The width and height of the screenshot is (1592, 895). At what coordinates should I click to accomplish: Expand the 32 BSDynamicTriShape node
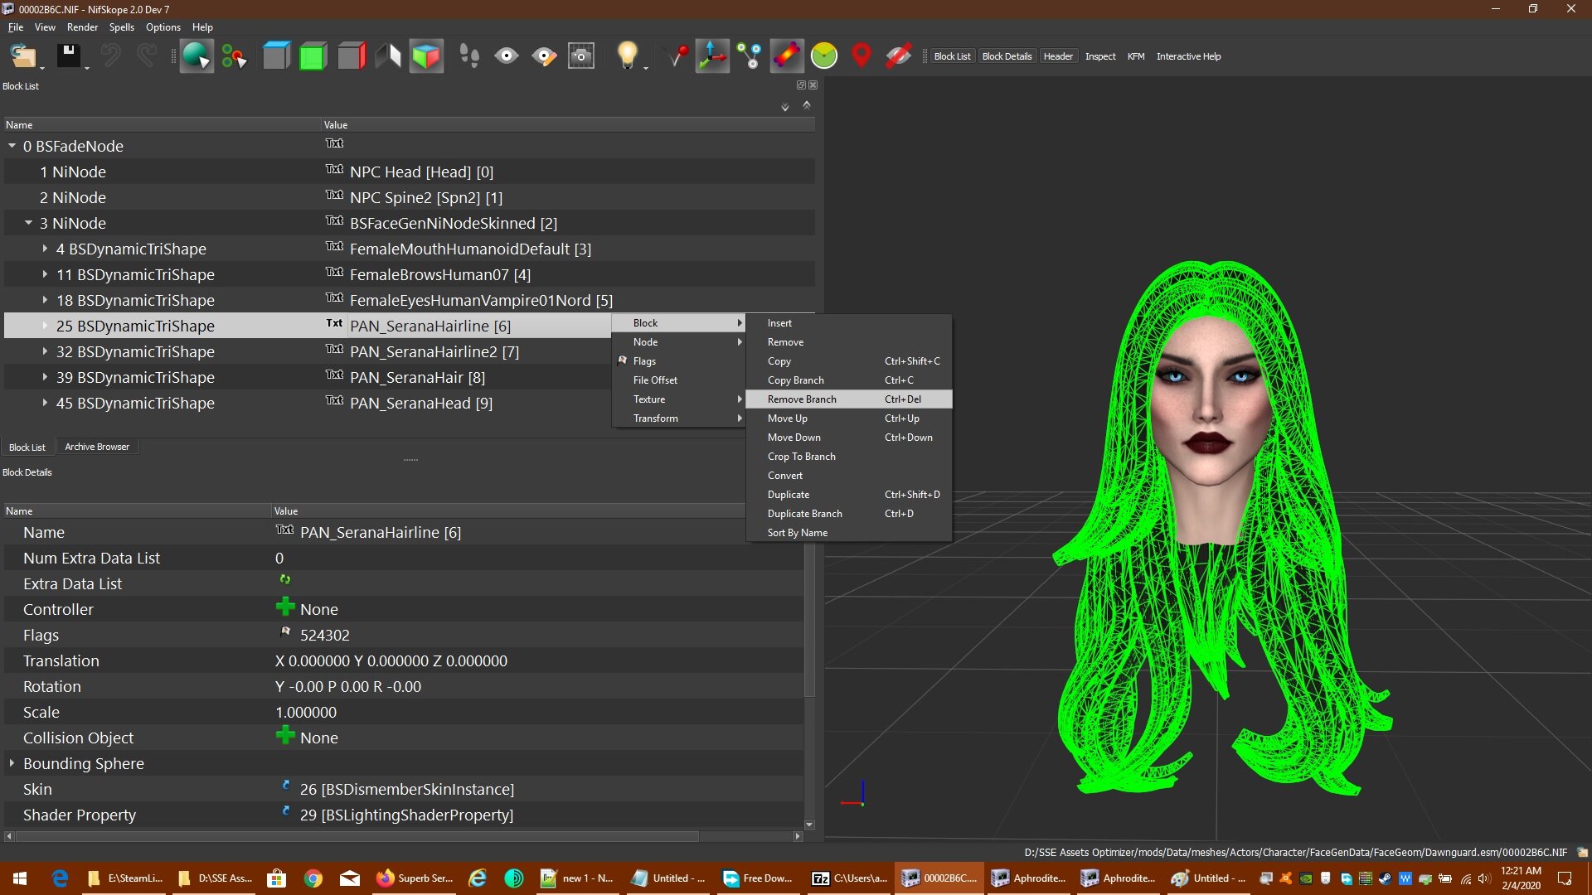(45, 351)
